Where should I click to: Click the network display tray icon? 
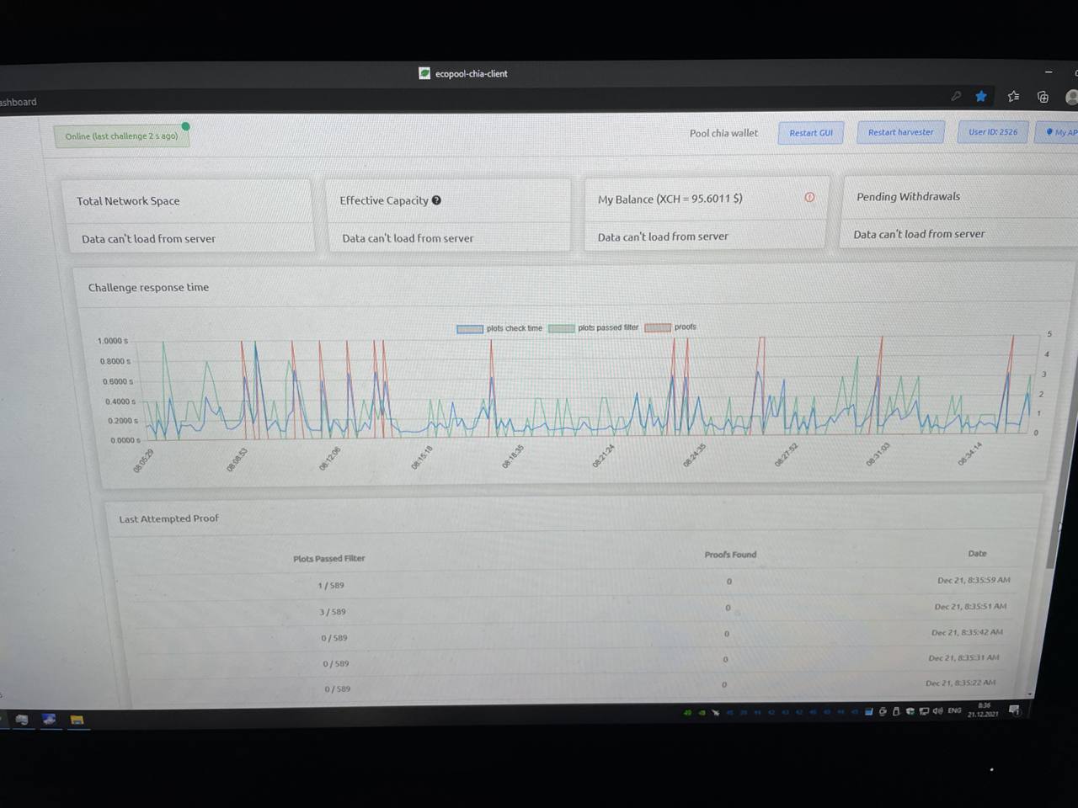pyautogui.click(x=924, y=711)
